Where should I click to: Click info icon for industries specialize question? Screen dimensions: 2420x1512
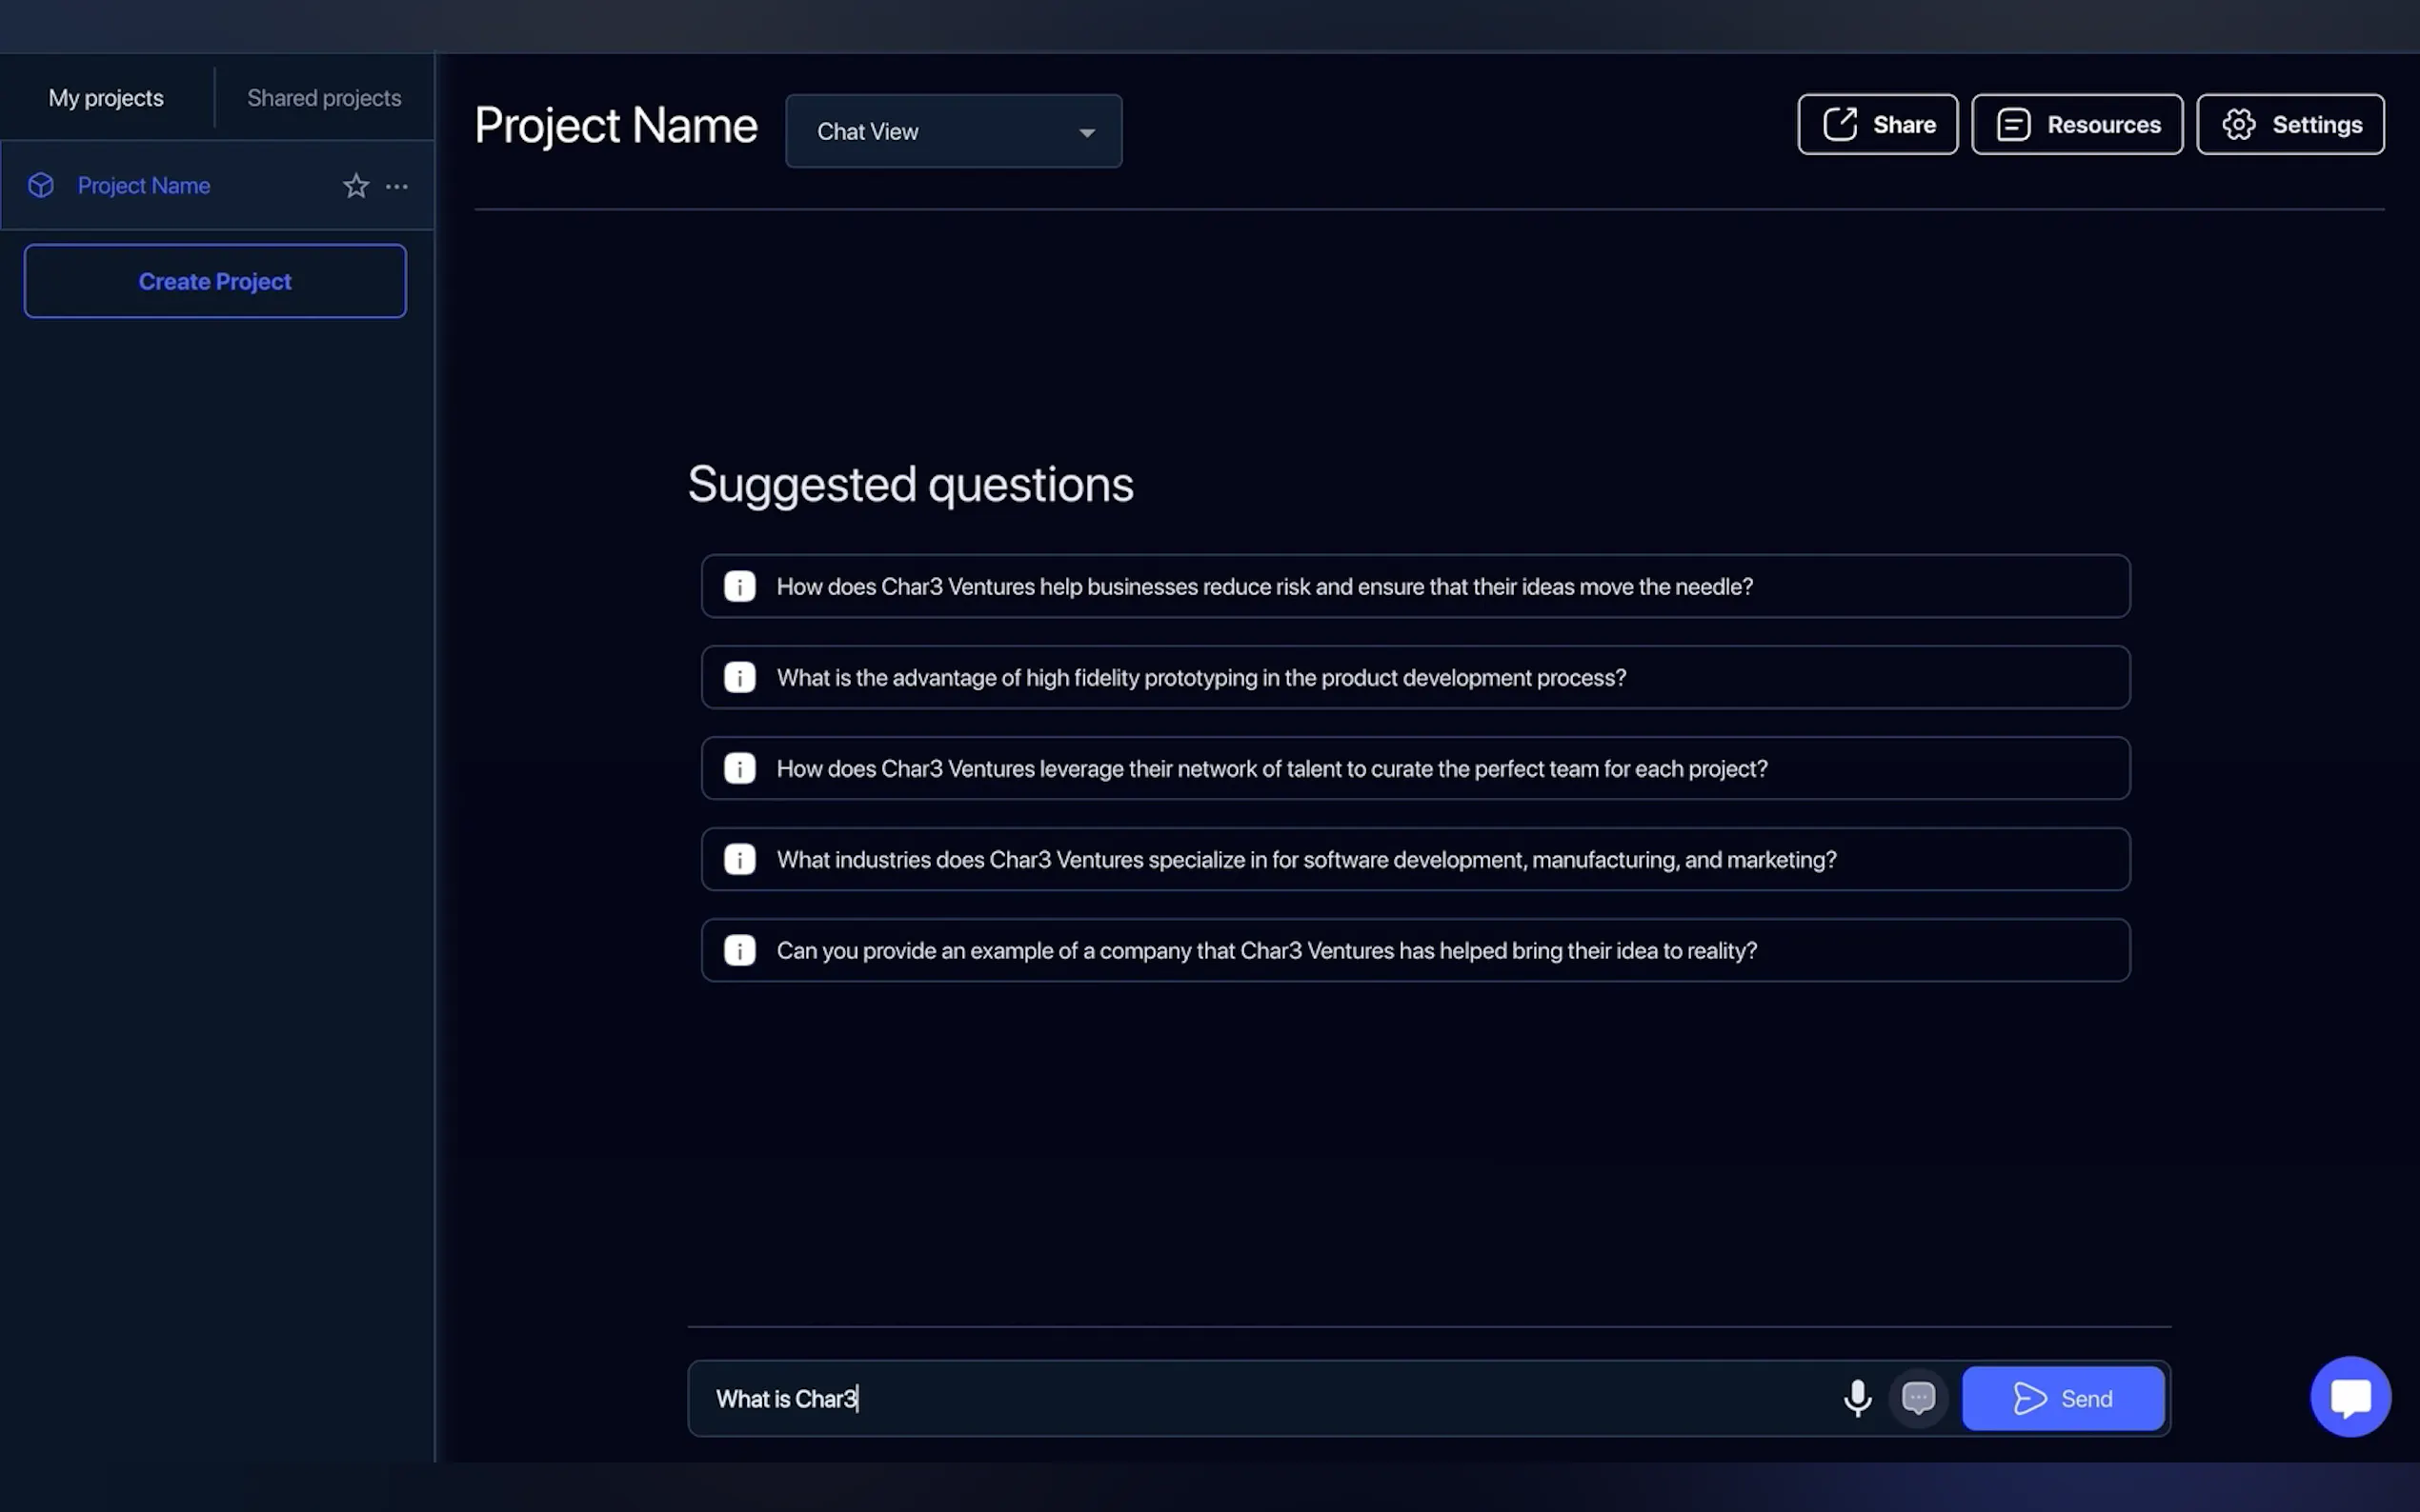(x=739, y=859)
